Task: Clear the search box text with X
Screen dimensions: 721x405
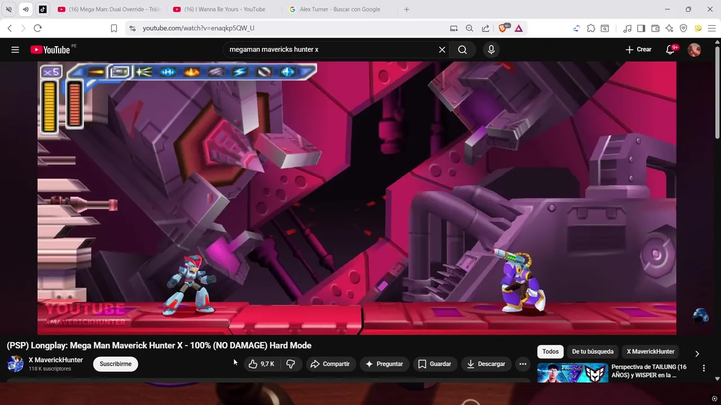Action: click(x=442, y=49)
